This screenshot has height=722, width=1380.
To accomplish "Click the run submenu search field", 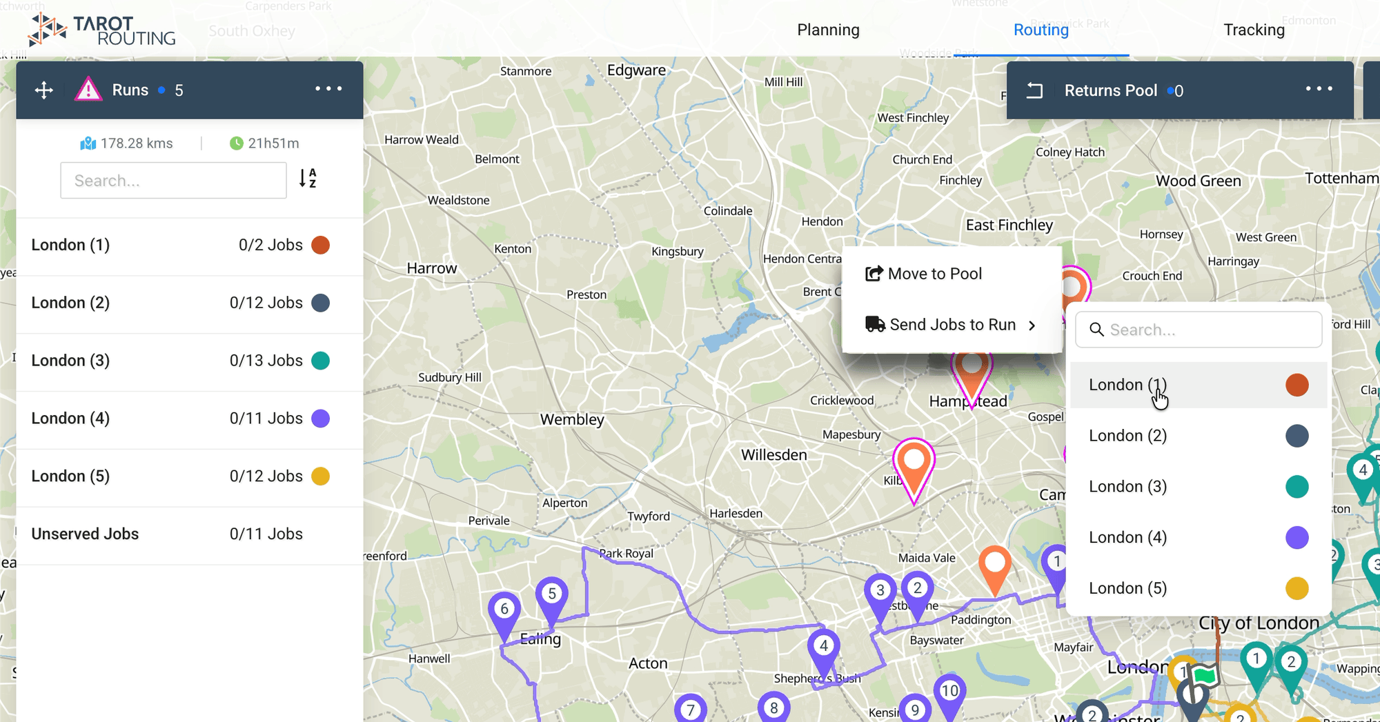I will [x=1199, y=330].
